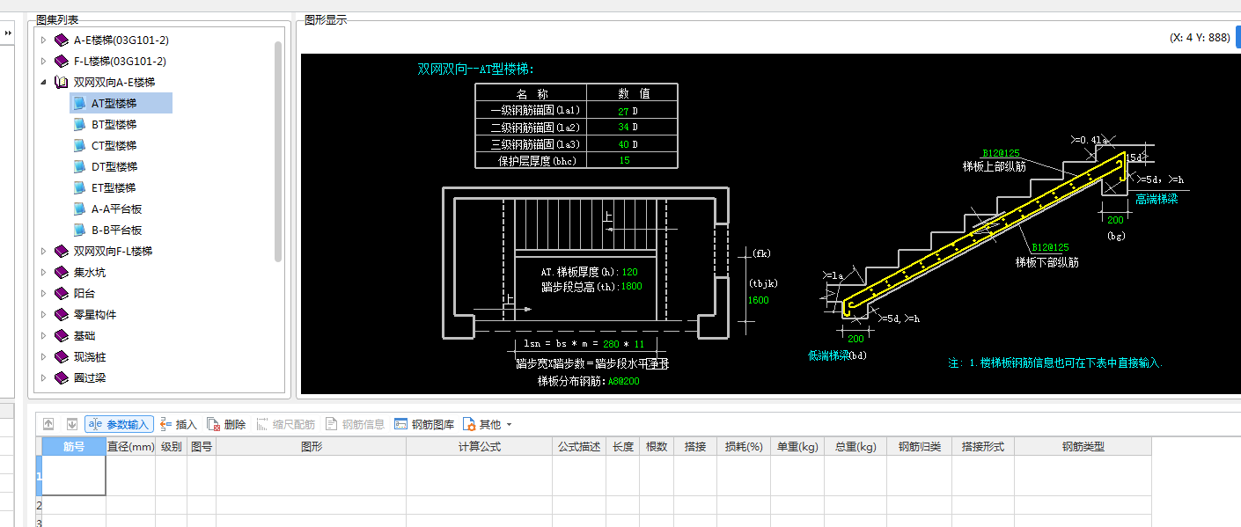Click the book icon beside A-E楼梯(03G101-2)
1241x527 pixels.
pyautogui.click(x=61, y=40)
